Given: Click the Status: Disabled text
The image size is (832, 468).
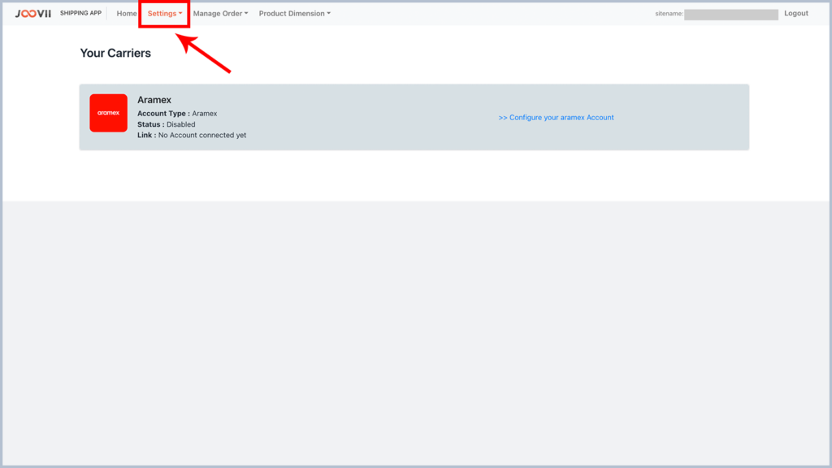Looking at the screenshot, I should 167,124.
